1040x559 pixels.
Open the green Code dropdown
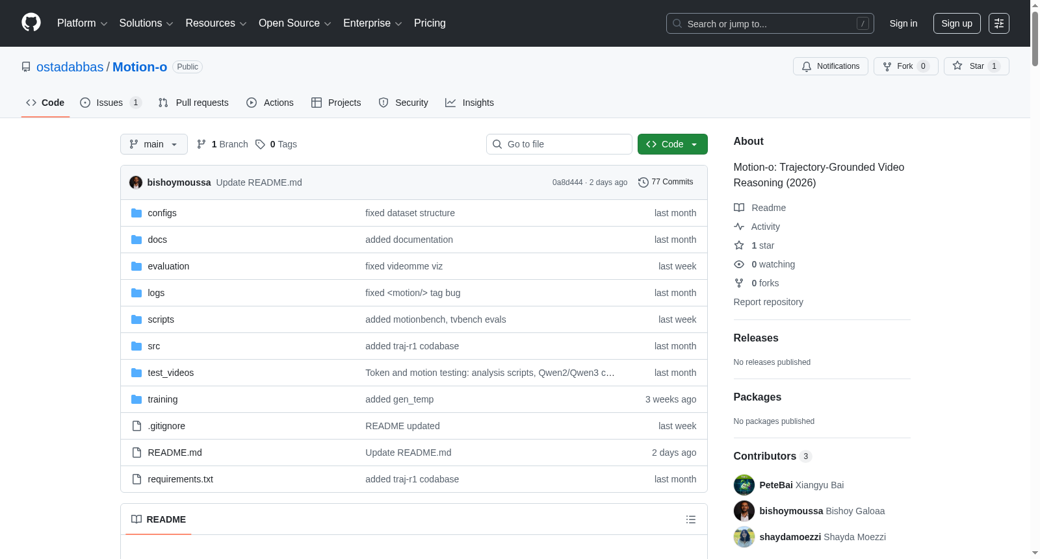[x=673, y=144]
